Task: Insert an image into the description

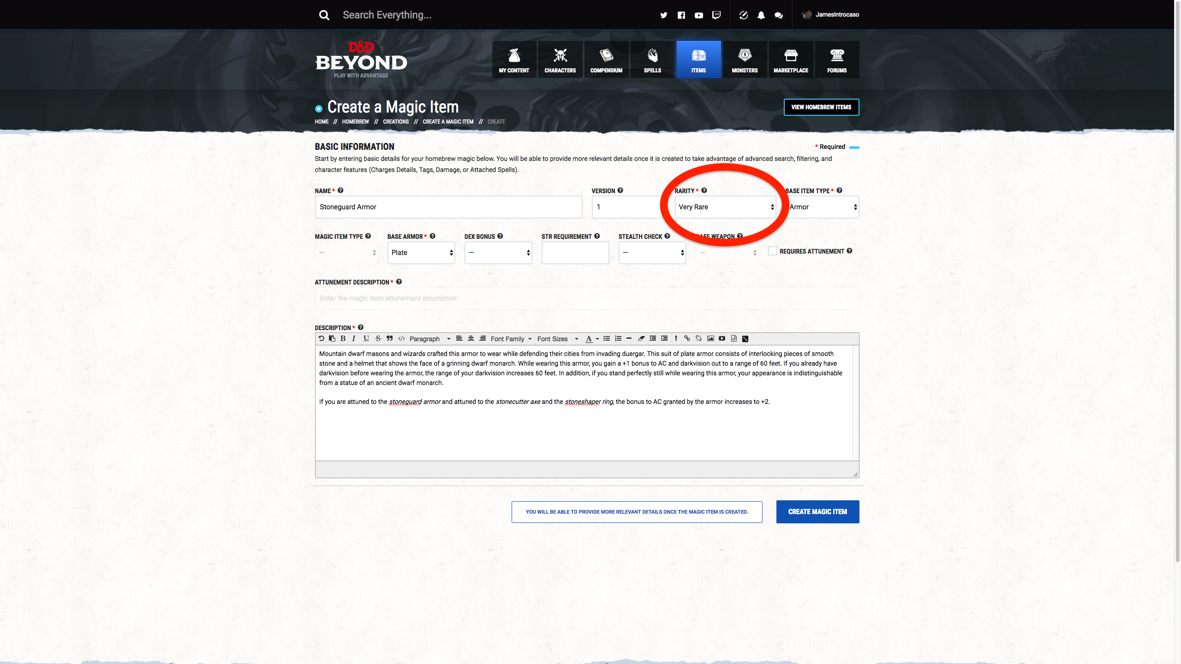Action: click(710, 338)
